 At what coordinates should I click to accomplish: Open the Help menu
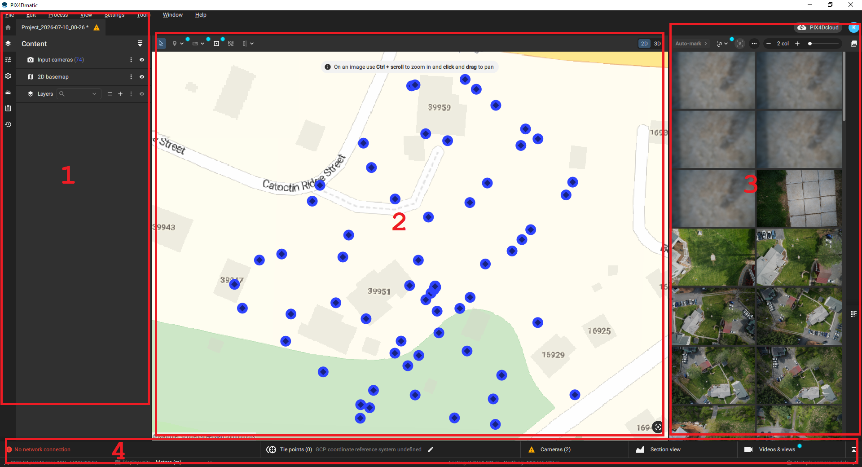[201, 15]
